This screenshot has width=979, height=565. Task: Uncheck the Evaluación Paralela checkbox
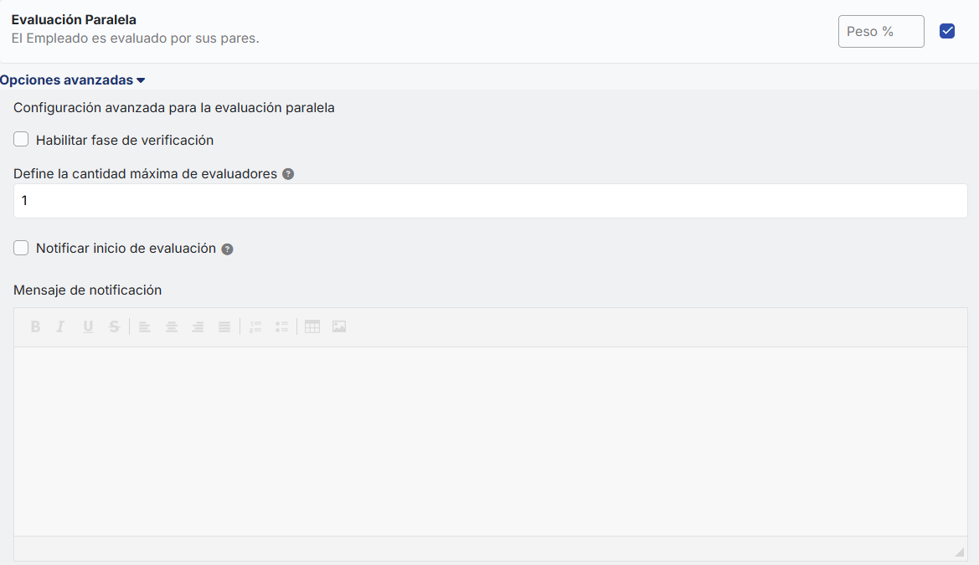pyautogui.click(x=947, y=32)
